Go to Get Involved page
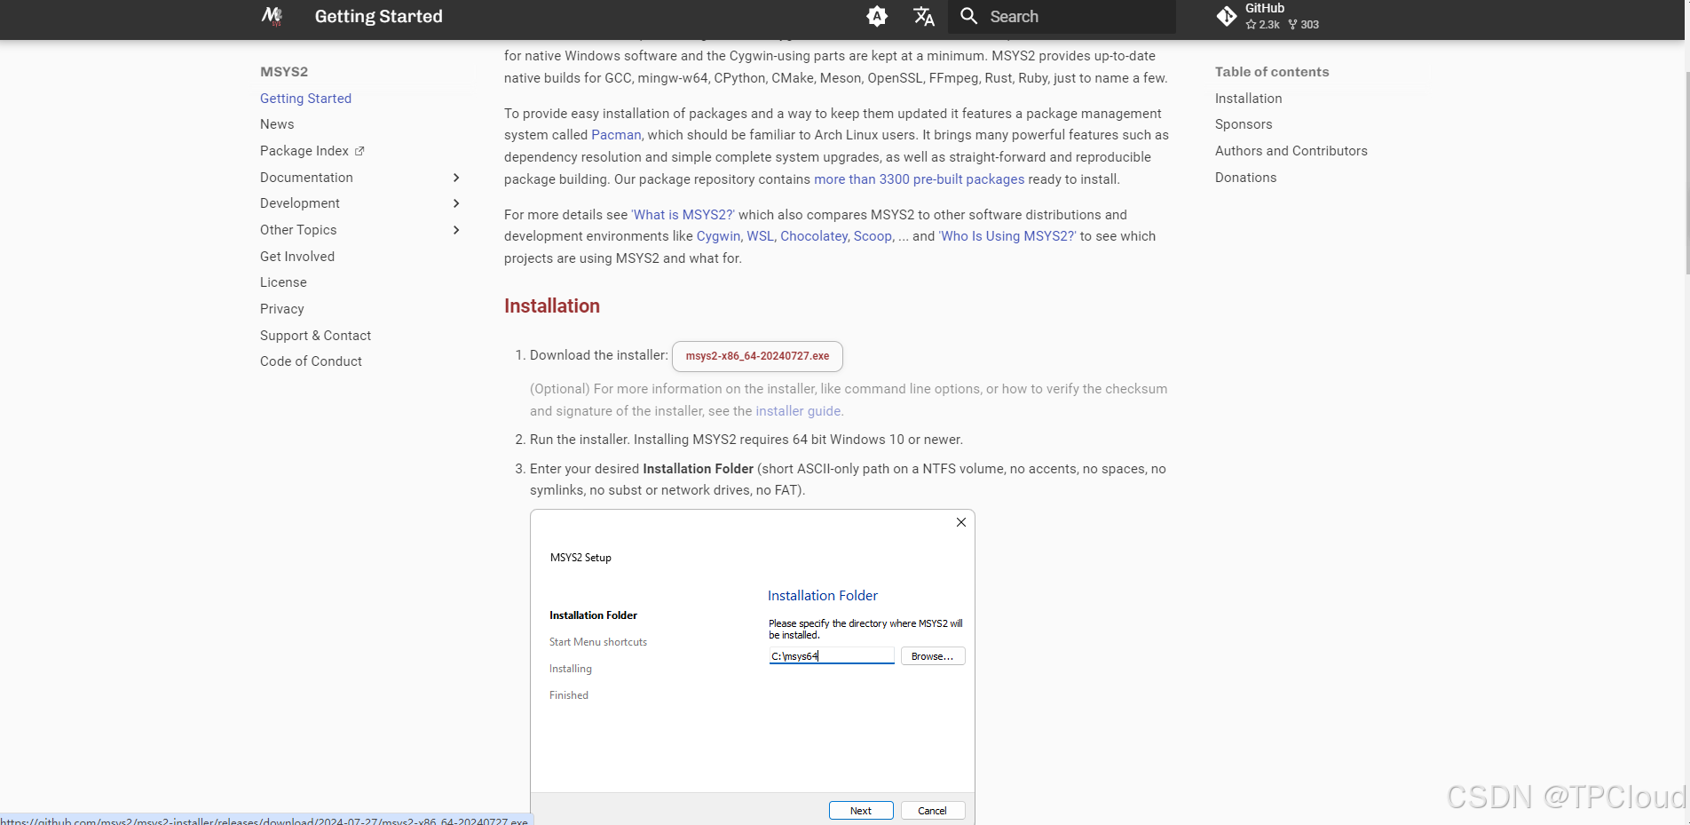The height and width of the screenshot is (825, 1690). click(297, 257)
